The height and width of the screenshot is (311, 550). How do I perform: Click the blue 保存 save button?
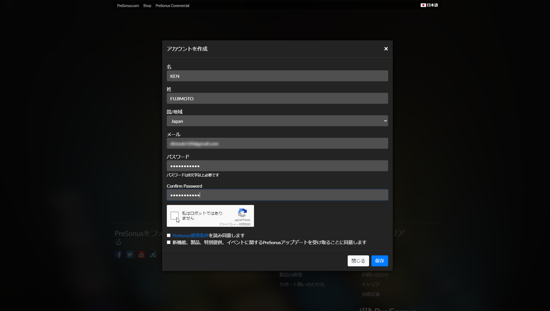[379, 261]
